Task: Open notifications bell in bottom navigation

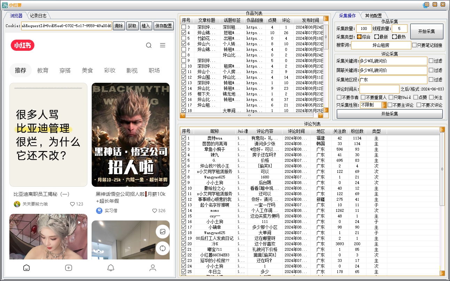Action: [111, 268]
